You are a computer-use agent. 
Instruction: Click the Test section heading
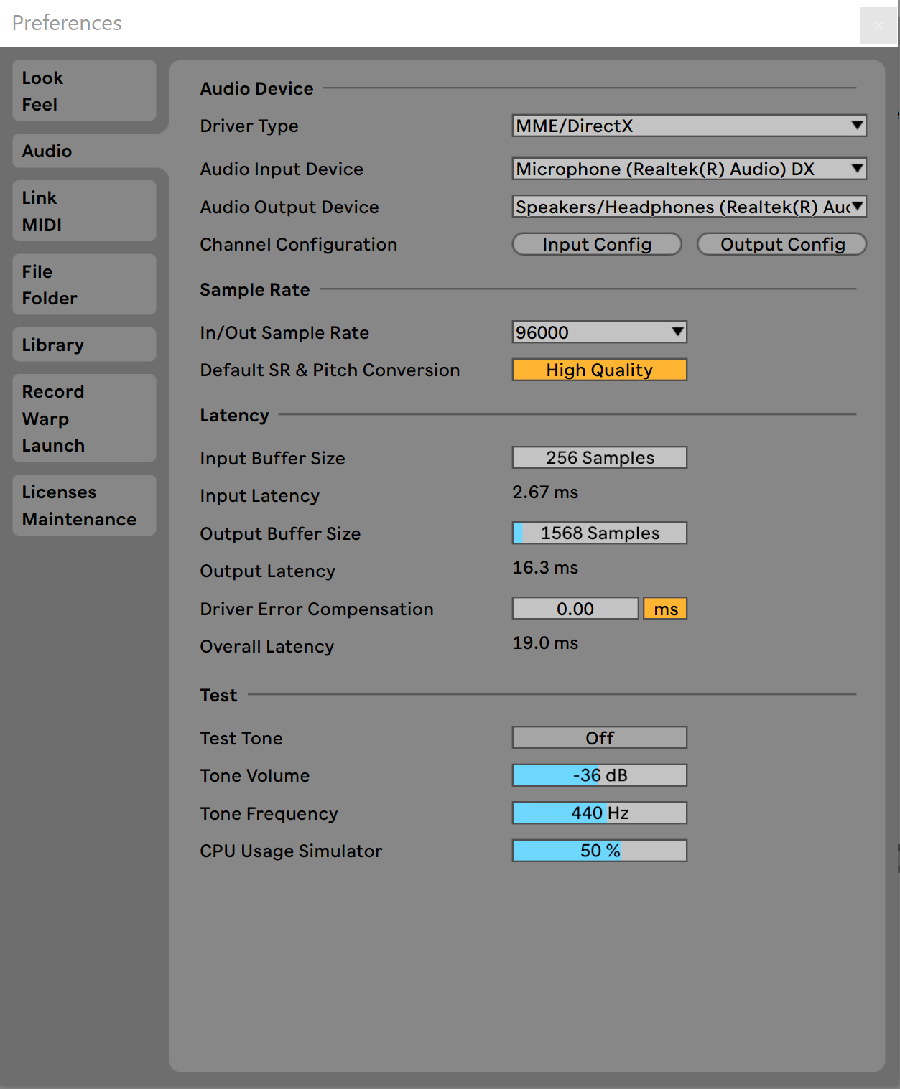[x=218, y=695]
